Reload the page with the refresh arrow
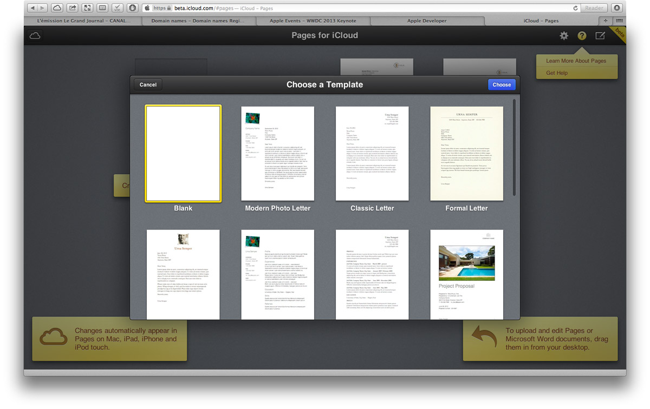The width and height of the screenshot is (650, 409). (x=575, y=8)
